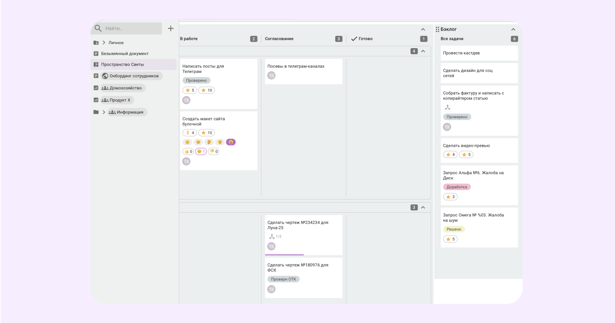Expand the Информация folder chevron
Image resolution: width=615 pixels, height=323 pixels.
click(104, 112)
